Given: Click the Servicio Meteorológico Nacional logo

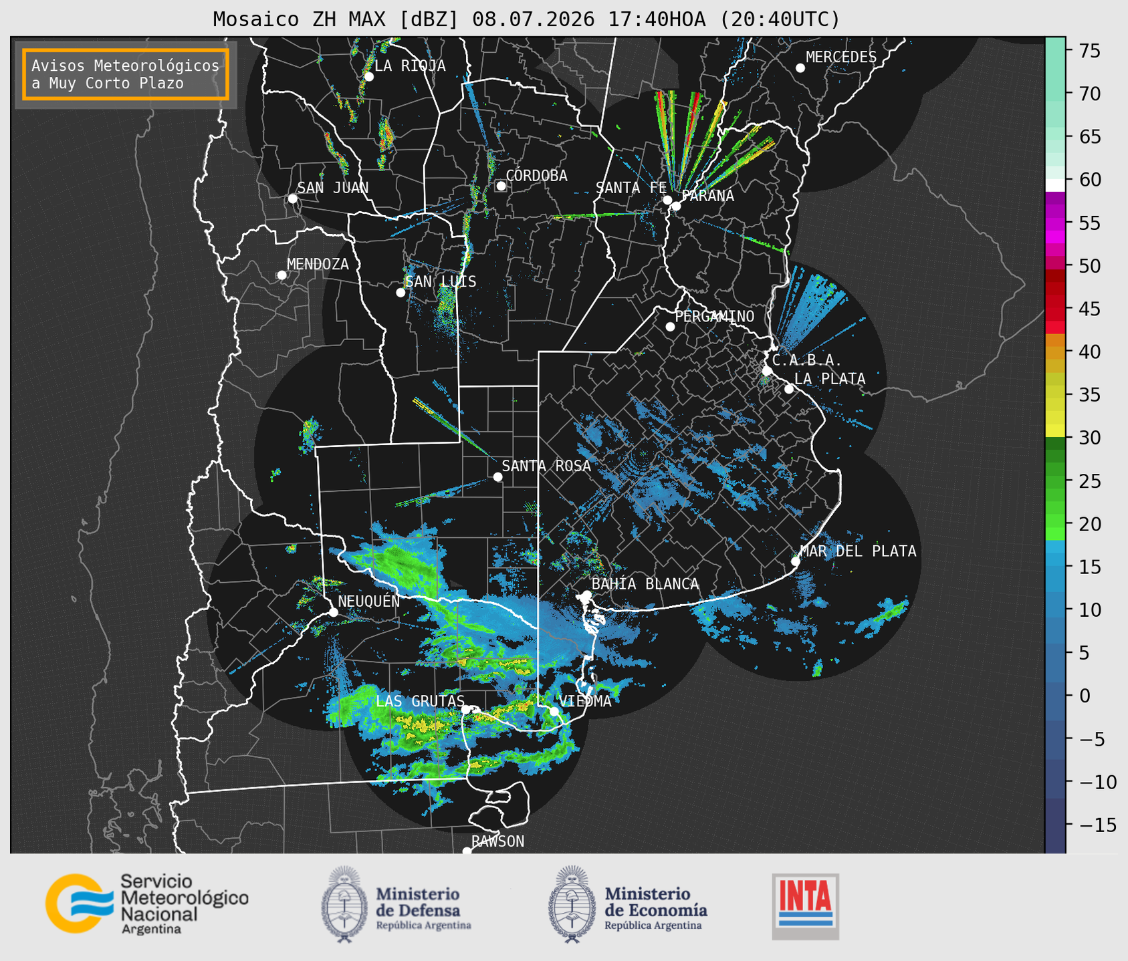Looking at the screenshot, I should click(x=146, y=904).
